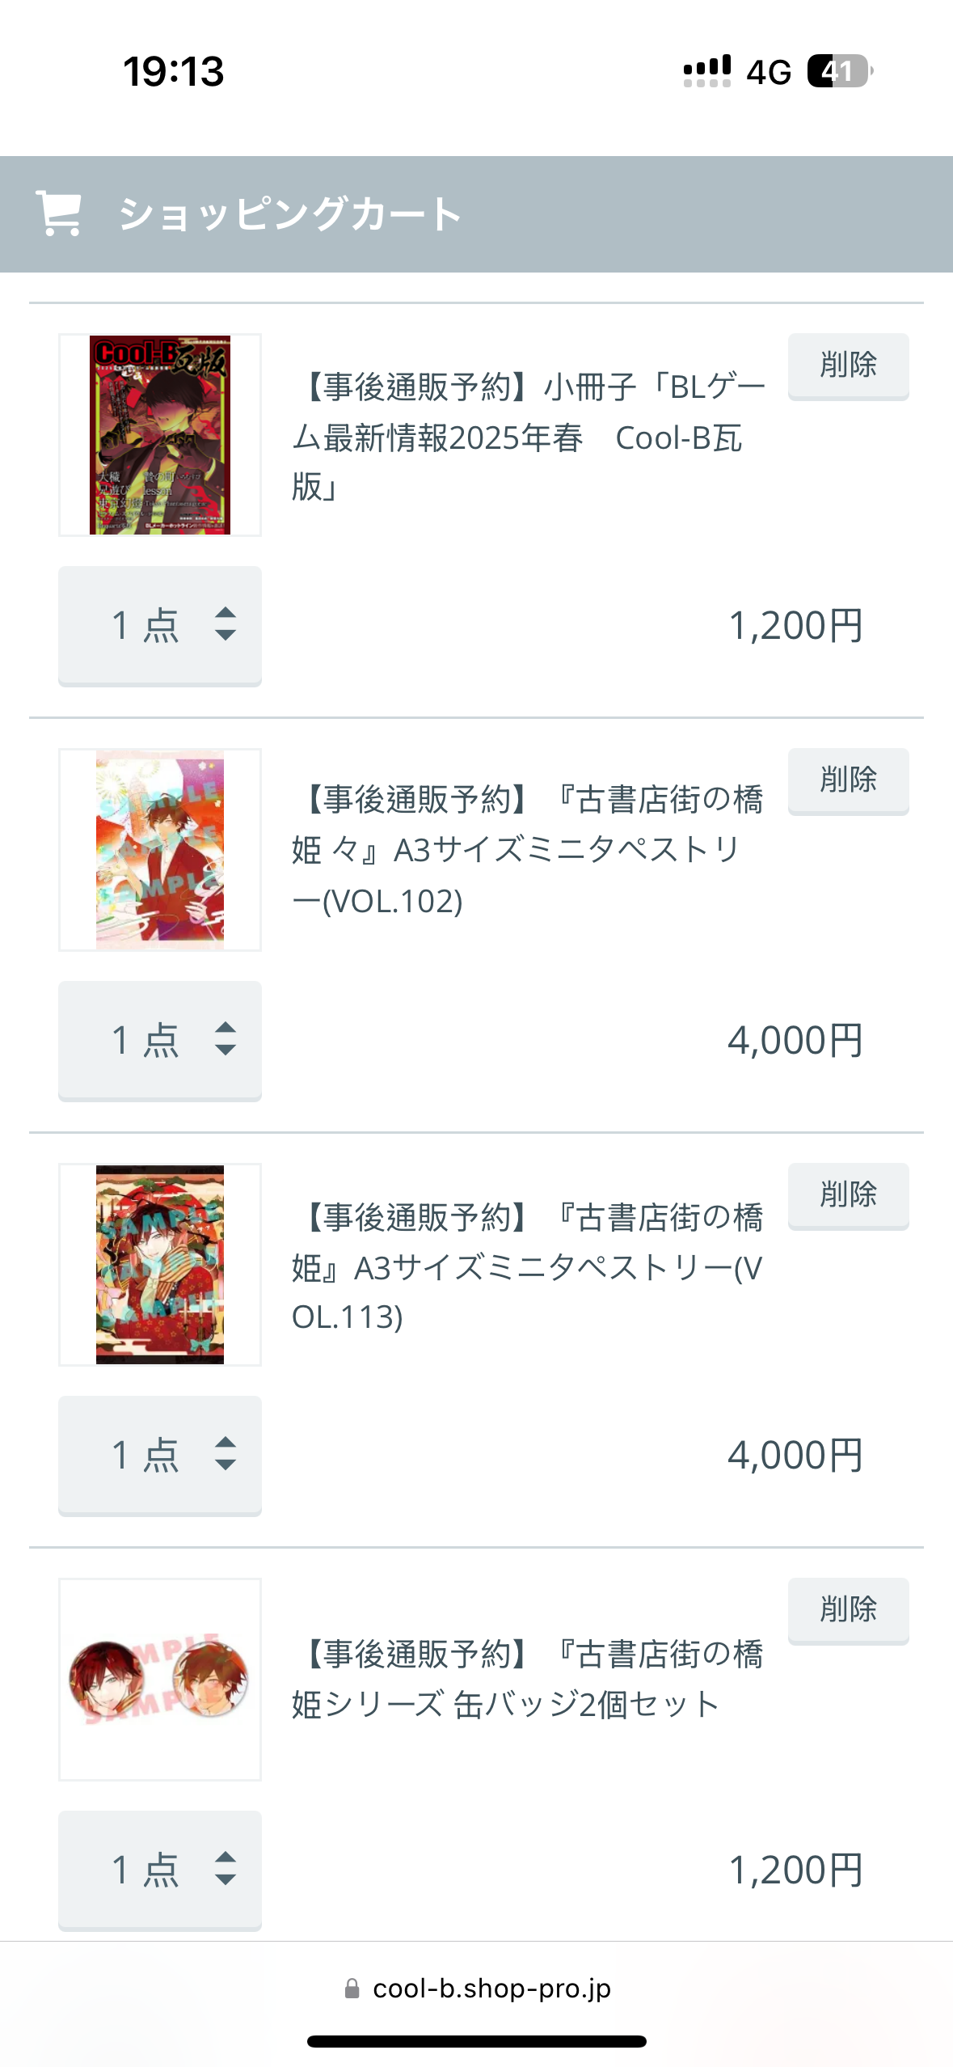Image resolution: width=953 pixels, height=2067 pixels.
Task: Open quantity dropdown for VOL.102 tapestry
Action: click(x=160, y=1040)
